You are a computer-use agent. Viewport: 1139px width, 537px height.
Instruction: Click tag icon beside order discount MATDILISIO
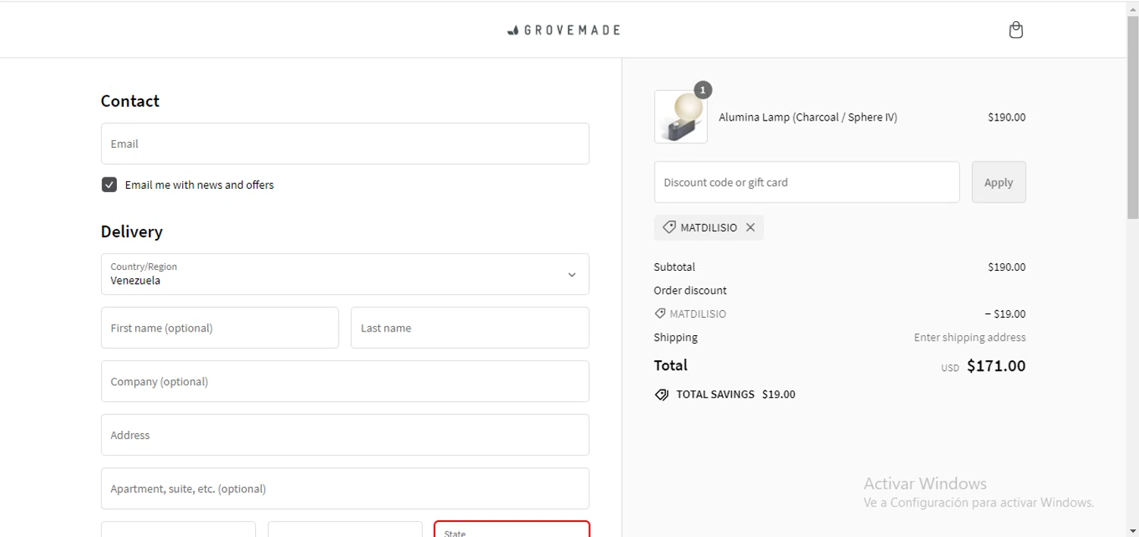tap(660, 313)
